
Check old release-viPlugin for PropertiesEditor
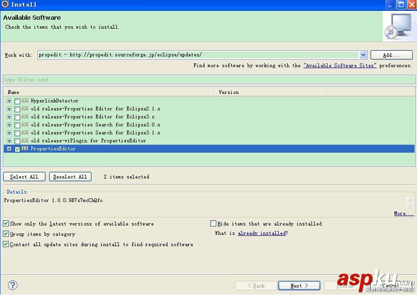tap(17, 141)
